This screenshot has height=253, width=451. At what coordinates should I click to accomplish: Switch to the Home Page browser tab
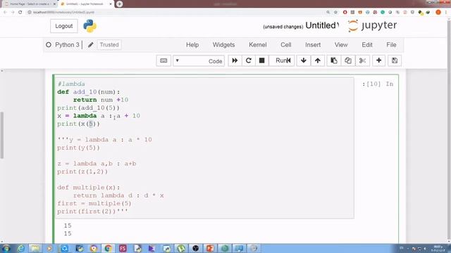[29, 4]
